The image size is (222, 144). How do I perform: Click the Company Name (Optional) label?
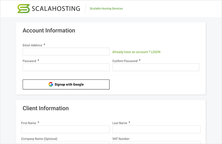tap(39, 139)
